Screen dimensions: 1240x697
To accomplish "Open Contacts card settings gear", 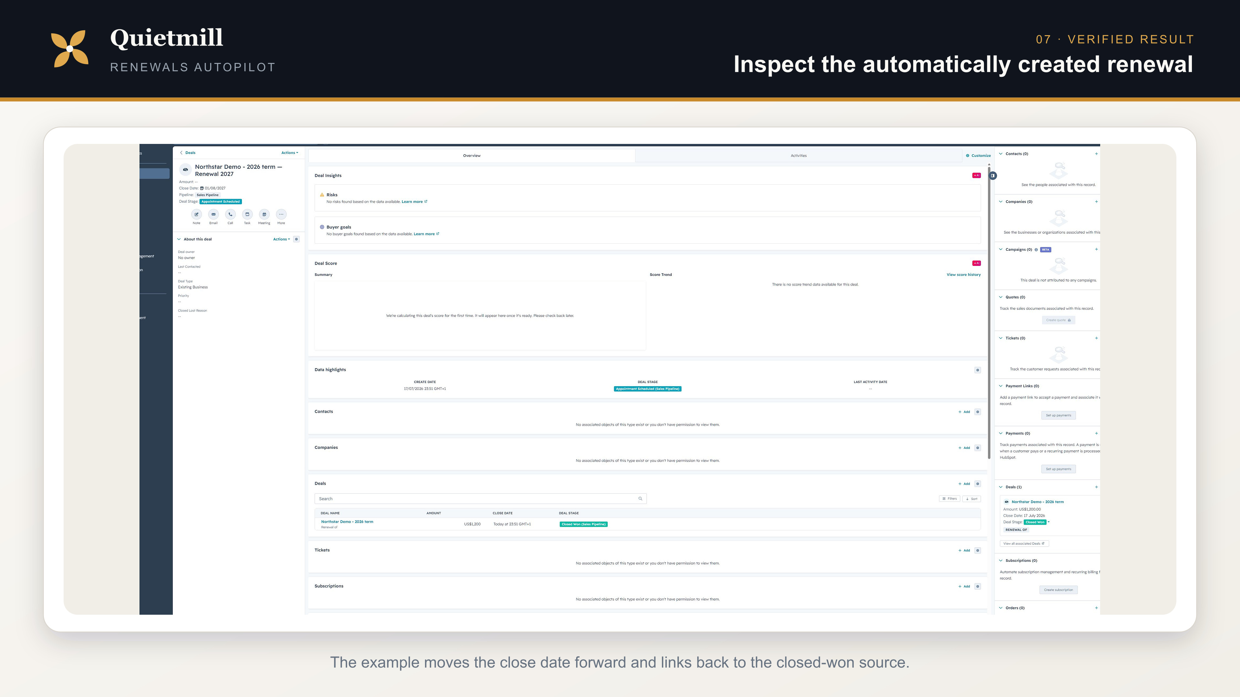I will [978, 412].
